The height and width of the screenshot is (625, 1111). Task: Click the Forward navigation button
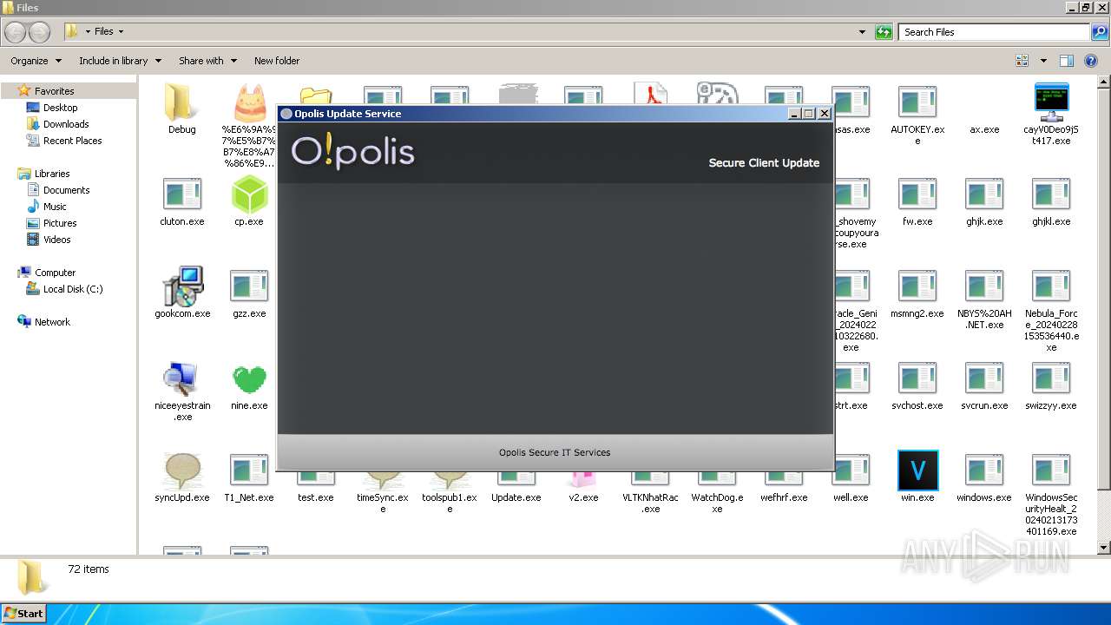point(40,32)
